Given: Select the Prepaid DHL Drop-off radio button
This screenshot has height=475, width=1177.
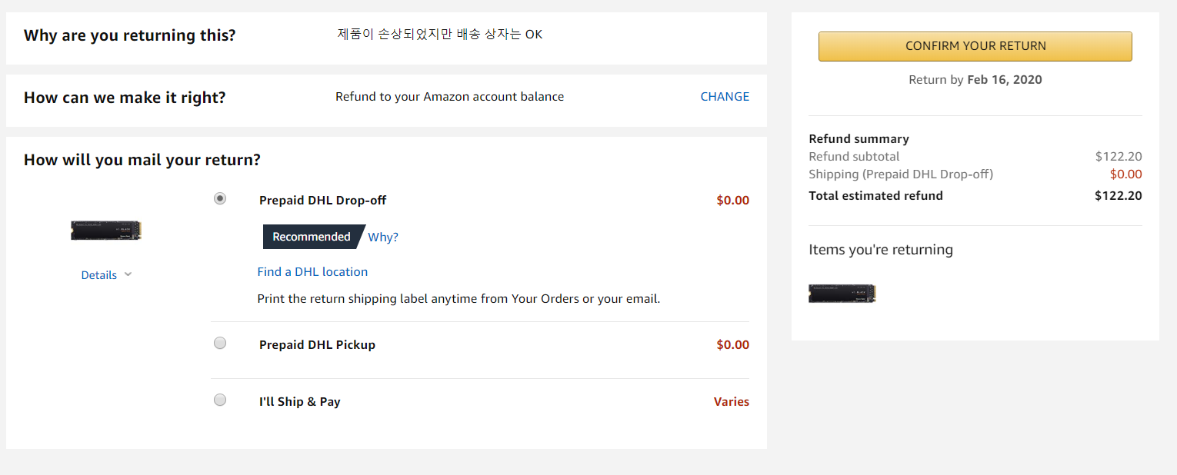Looking at the screenshot, I should tap(220, 199).
